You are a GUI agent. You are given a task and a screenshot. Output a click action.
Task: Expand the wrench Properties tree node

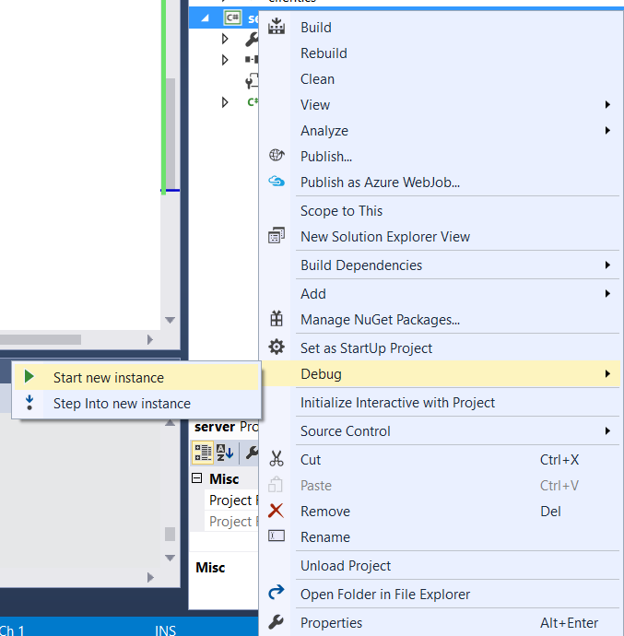225,39
